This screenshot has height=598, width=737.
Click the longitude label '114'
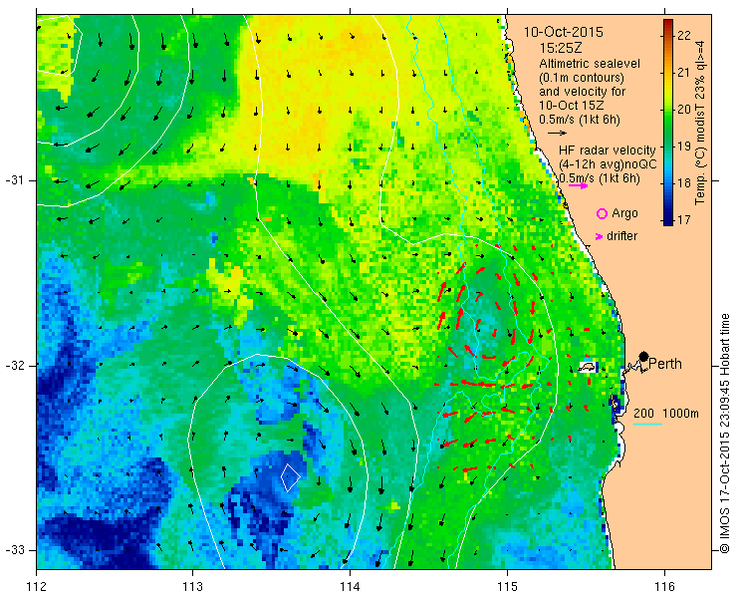pos(350,587)
